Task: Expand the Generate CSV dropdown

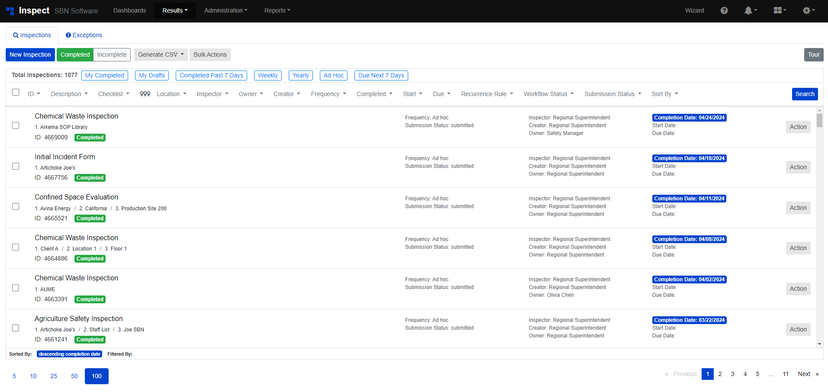Action: click(161, 55)
